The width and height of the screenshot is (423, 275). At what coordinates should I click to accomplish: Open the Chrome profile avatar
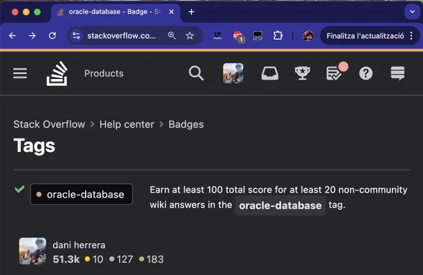[x=307, y=35]
